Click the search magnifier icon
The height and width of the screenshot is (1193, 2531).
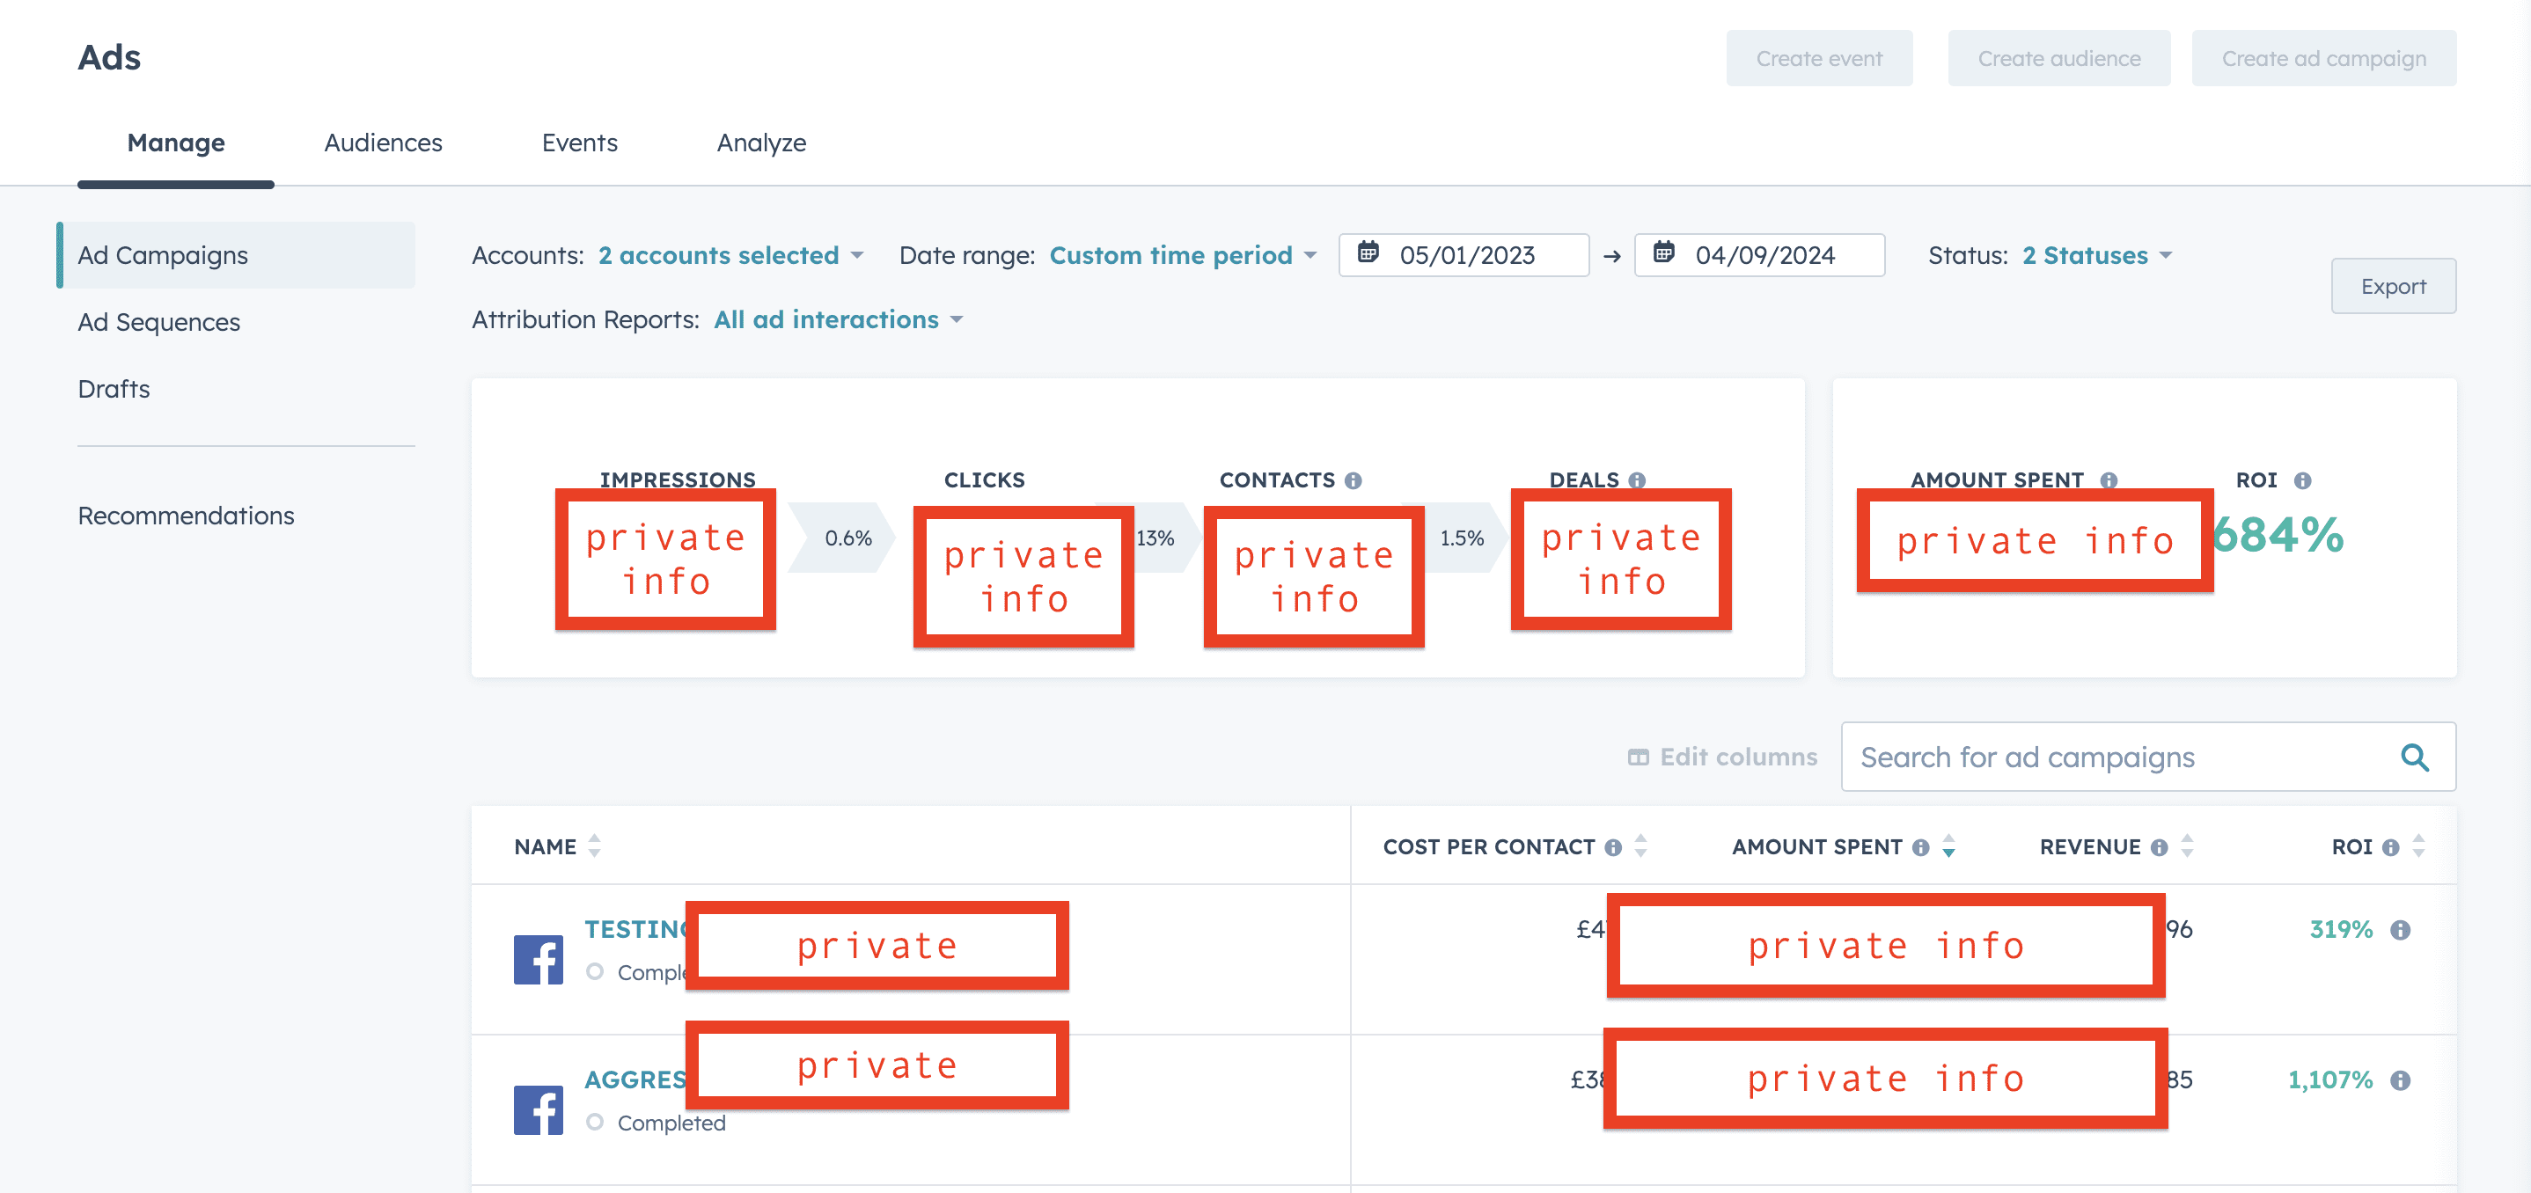(x=2414, y=757)
